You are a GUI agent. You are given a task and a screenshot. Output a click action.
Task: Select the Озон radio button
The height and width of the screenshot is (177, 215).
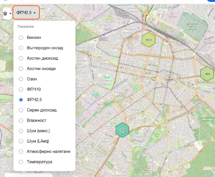point(21,79)
